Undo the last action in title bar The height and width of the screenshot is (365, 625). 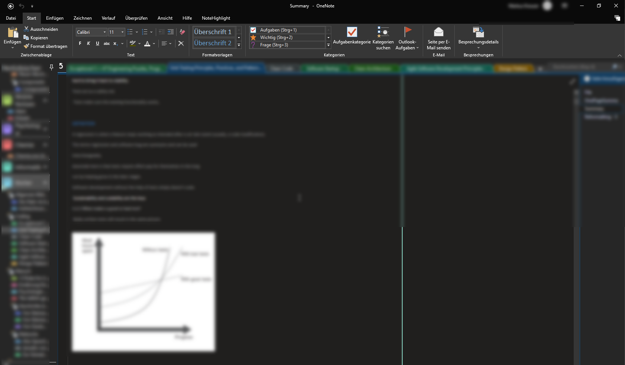pyautogui.click(x=22, y=6)
